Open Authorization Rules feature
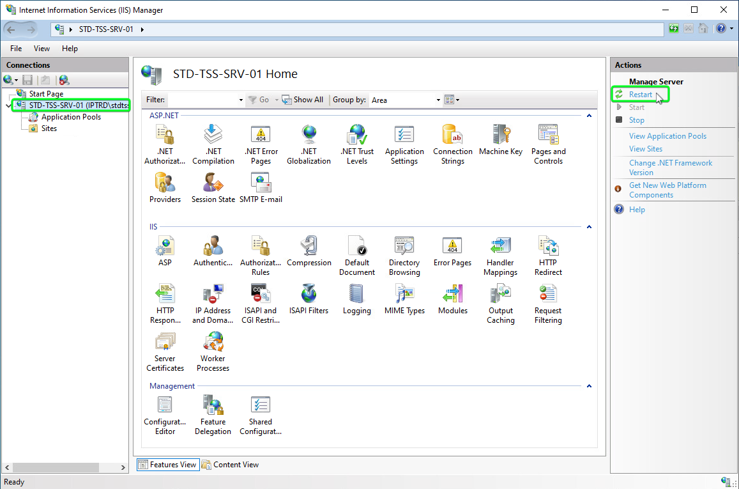 tap(261, 256)
